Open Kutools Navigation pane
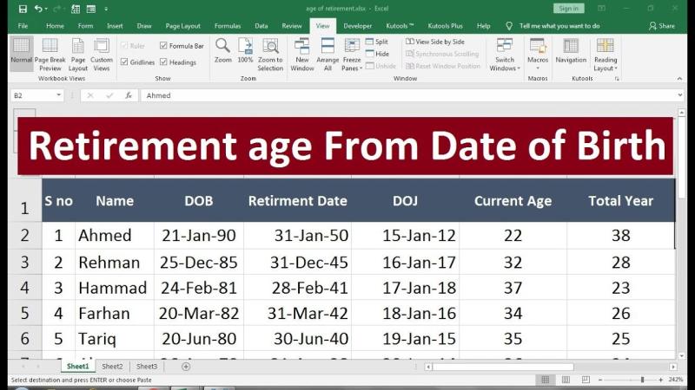This screenshot has height=390, width=695. (x=571, y=51)
